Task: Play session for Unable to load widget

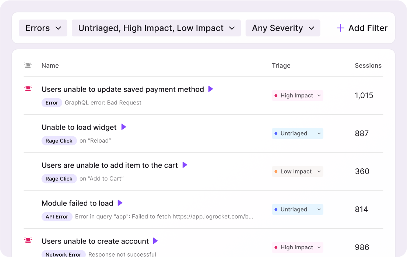Action: 124,127
